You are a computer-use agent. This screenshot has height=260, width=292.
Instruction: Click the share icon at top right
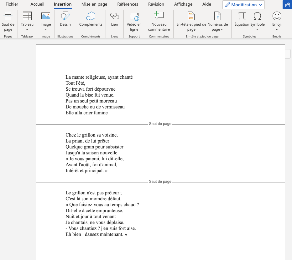tap(287, 5)
